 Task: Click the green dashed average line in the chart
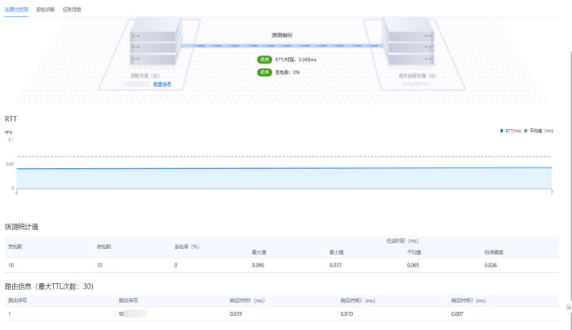point(284,156)
